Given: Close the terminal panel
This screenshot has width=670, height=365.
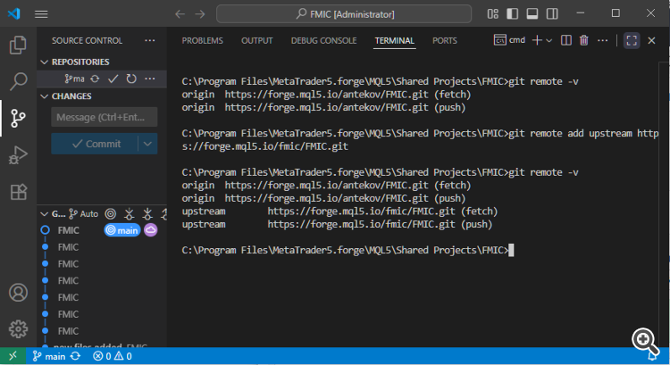Looking at the screenshot, I should coord(651,40).
